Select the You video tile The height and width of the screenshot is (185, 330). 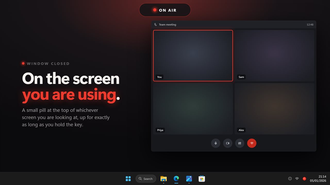click(x=193, y=56)
